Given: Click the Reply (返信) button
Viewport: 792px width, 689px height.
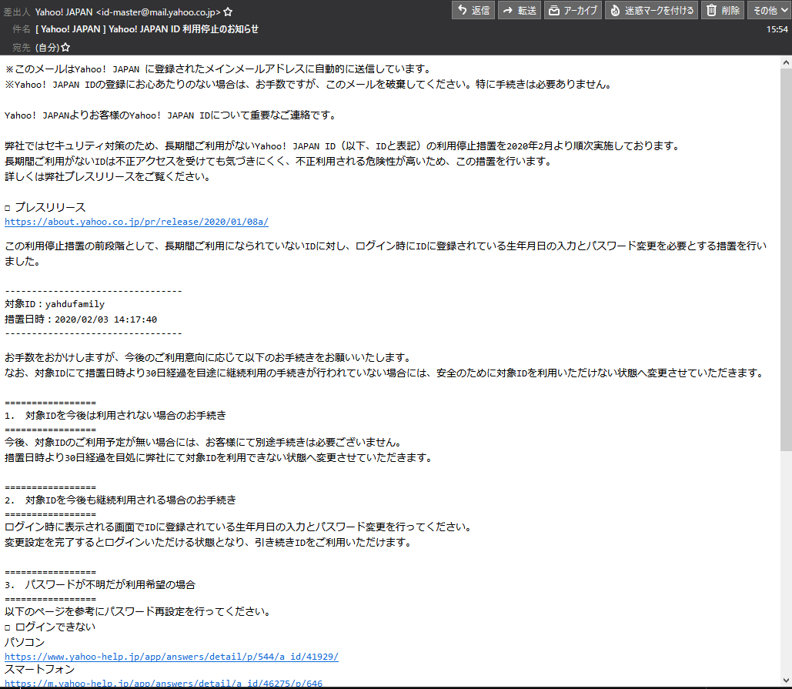Looking at the screenshot, I should pos(473,10).
